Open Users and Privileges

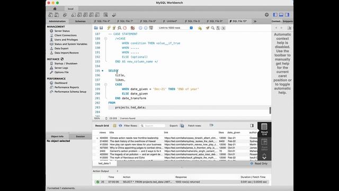pos(66,40)
